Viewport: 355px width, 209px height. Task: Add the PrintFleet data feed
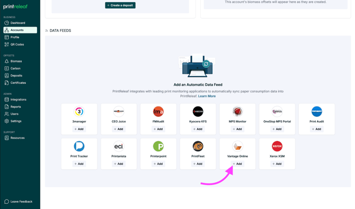coord(198,164)
